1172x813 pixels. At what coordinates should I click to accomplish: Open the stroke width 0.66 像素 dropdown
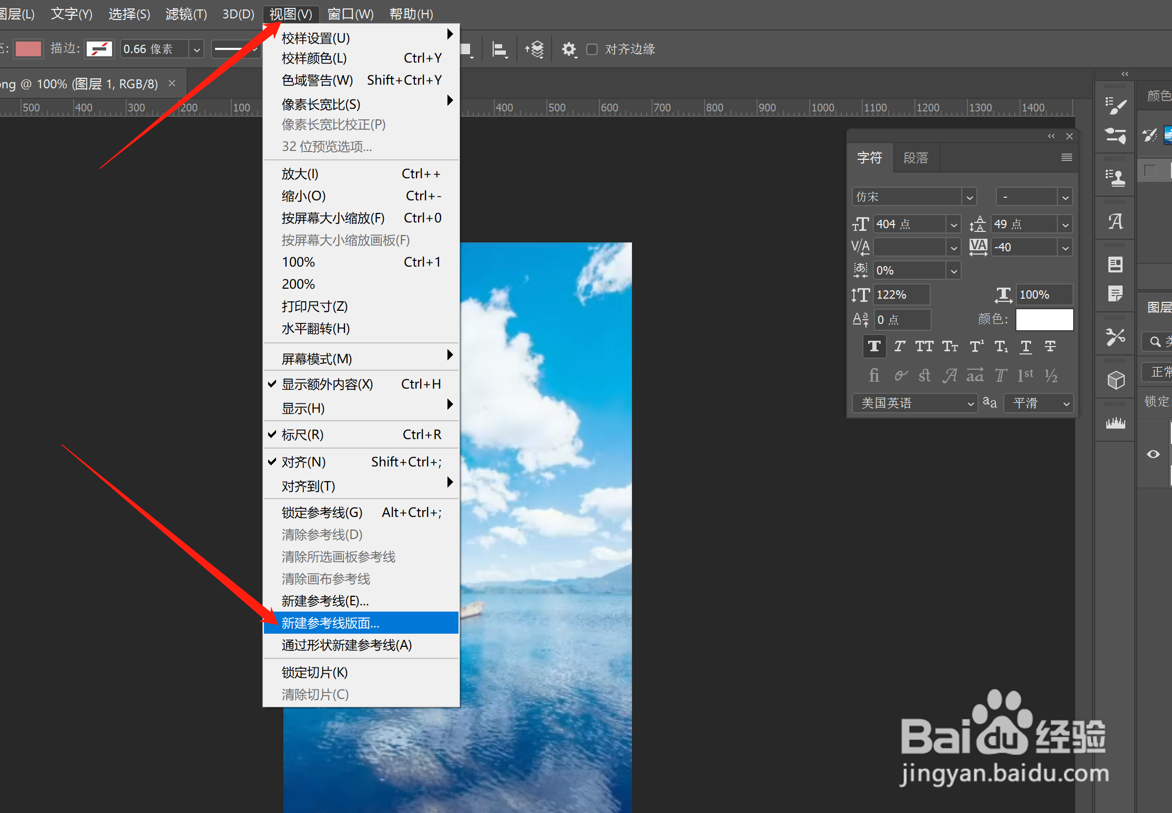[x=197, y=49]
